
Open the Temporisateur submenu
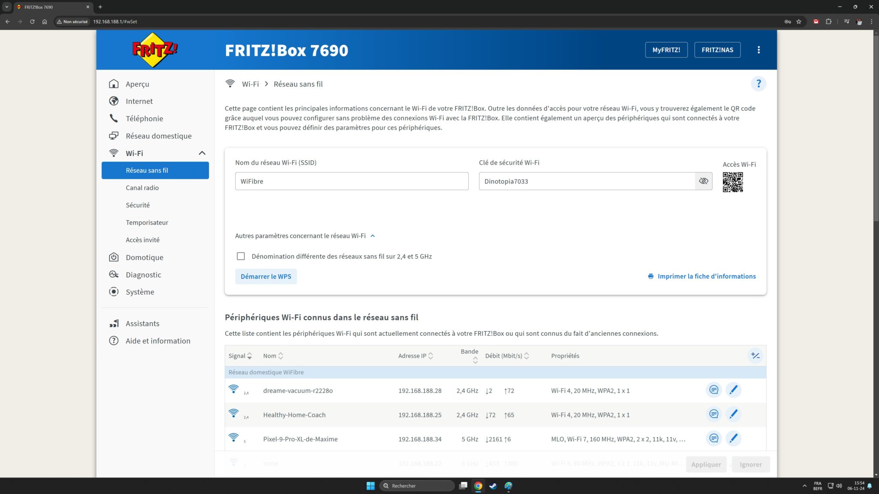[147, 223]
